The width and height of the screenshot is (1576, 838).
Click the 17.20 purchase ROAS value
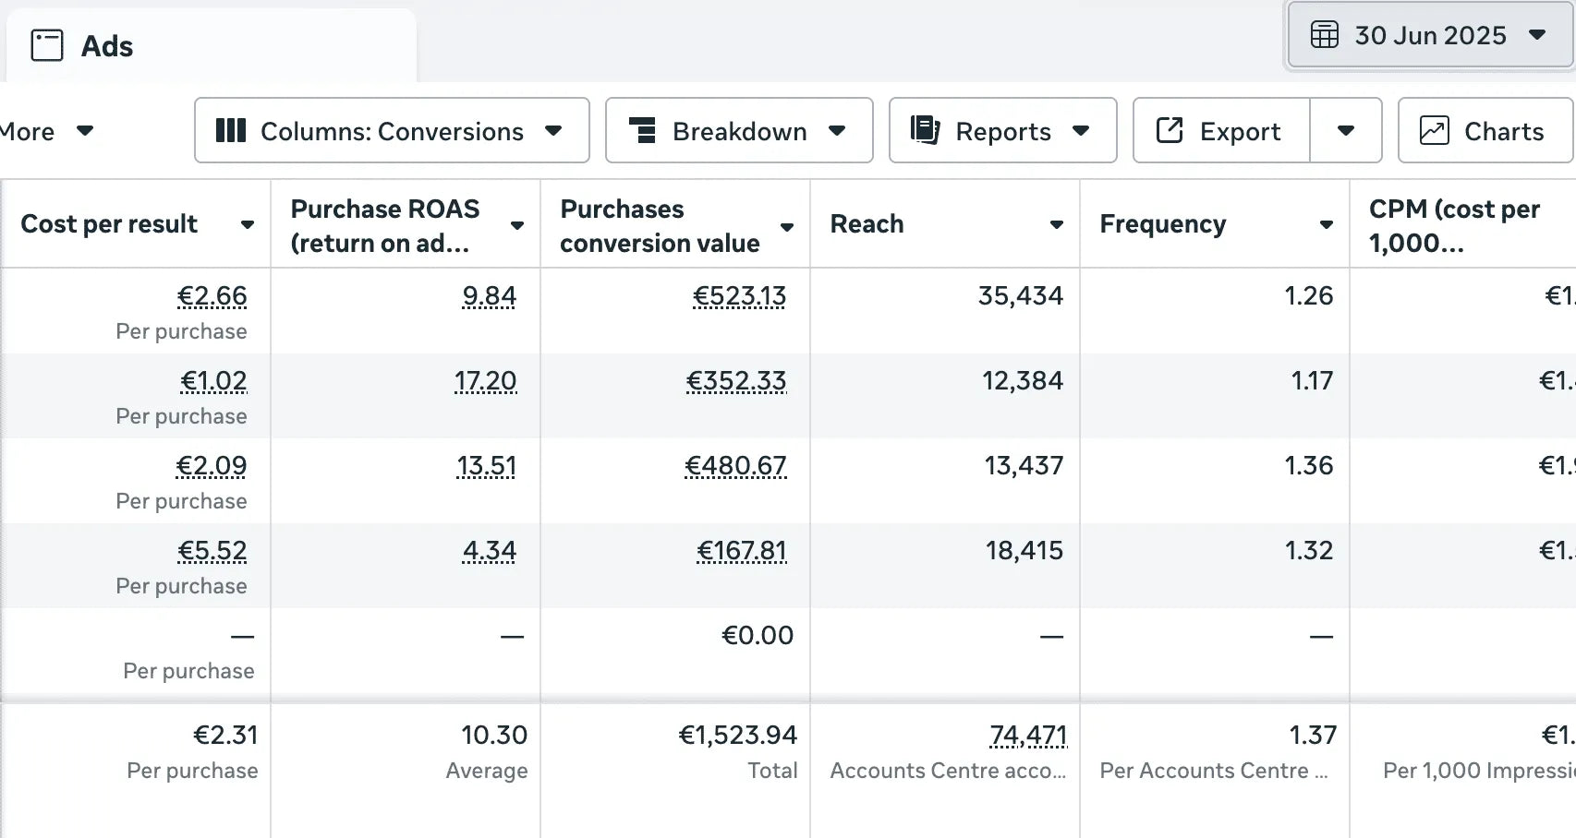(x=485, y=381)
